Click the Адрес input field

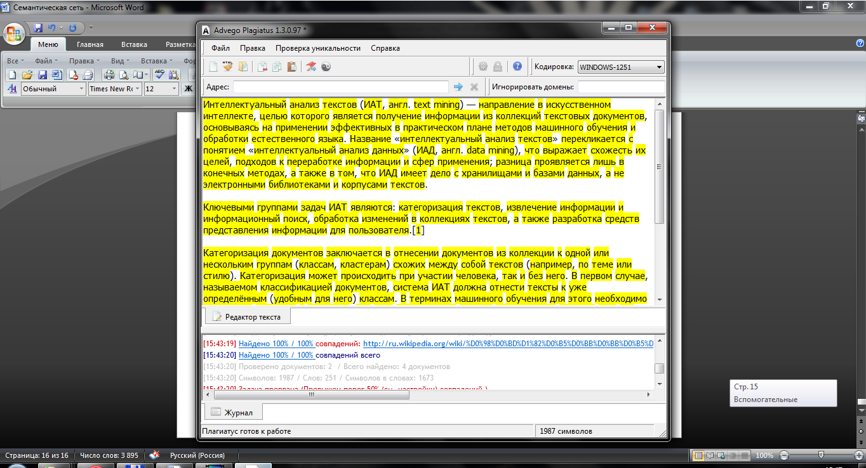[340, 87]
